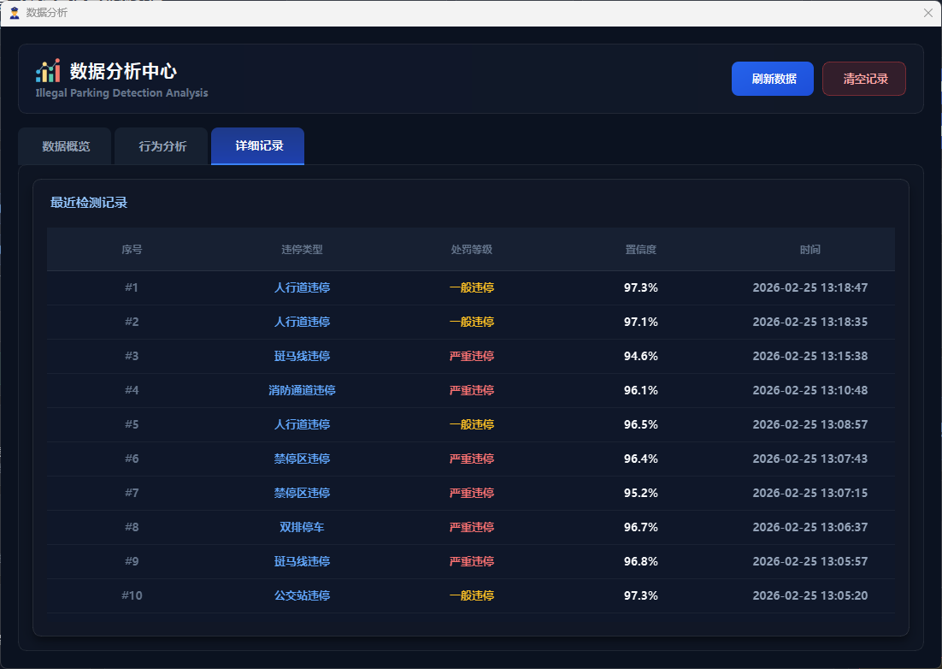
Task: Click the Illegal Parking Detection Analysis subtitle
Action: click(x=122, y=92)
